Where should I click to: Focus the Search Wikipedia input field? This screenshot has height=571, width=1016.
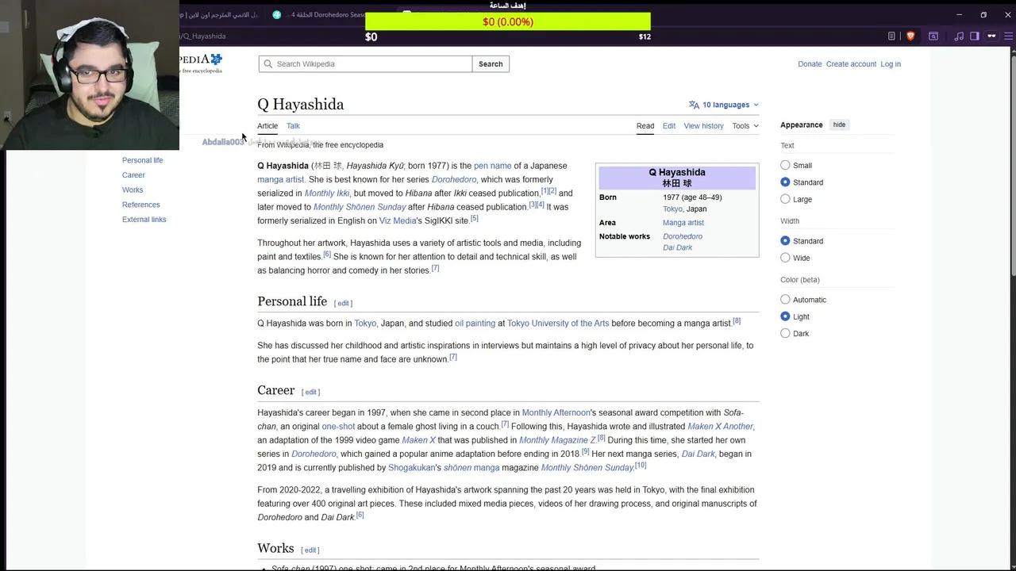365,64
